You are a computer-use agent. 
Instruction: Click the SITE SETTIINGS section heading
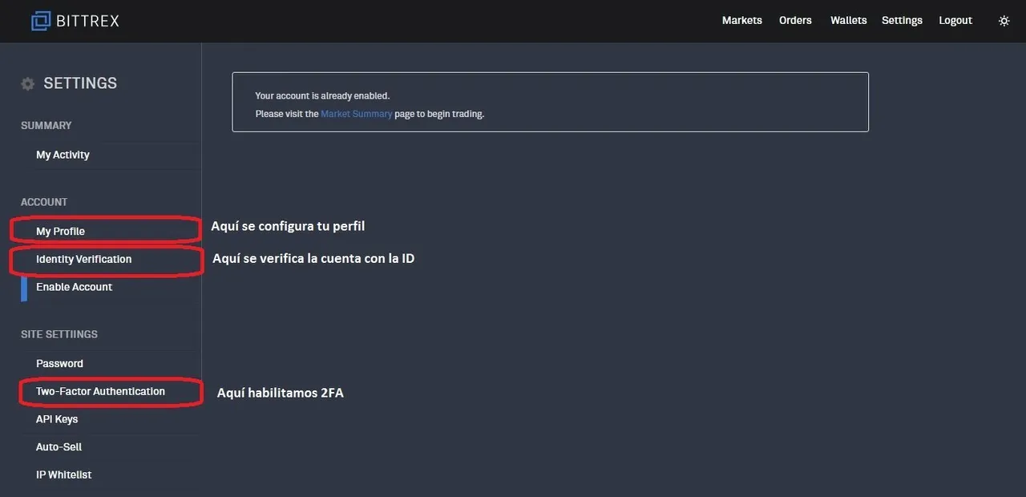point(59,334)
